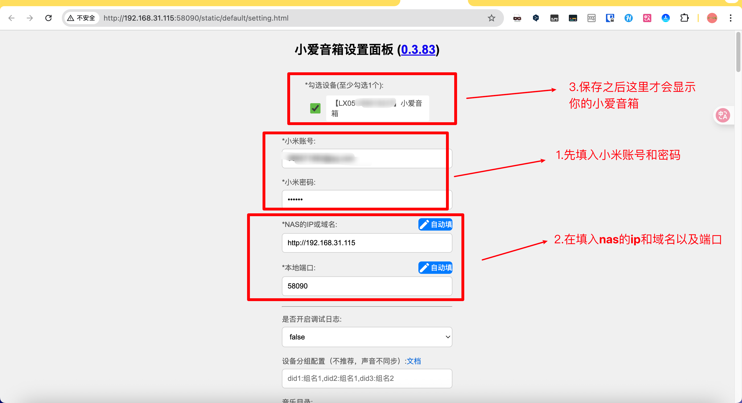
Task: Open Chrome's three-dot menu
Action: click(731, 18)
